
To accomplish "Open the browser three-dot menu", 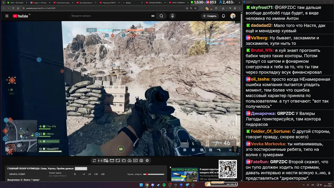I will (239, 8).
